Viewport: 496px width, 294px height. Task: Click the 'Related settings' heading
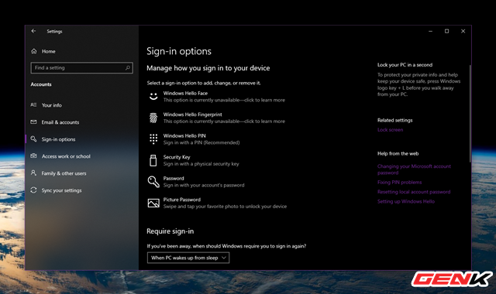coord(394,120)
